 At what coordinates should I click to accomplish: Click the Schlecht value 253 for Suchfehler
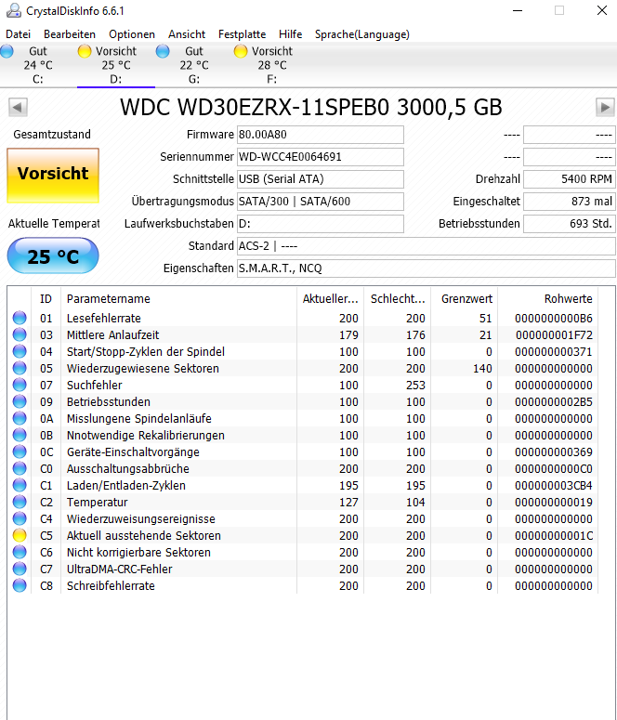coord(415,386)
